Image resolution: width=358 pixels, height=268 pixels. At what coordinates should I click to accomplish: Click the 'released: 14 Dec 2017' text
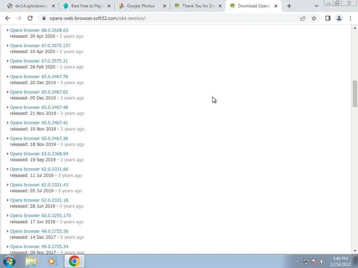(33, 237)
